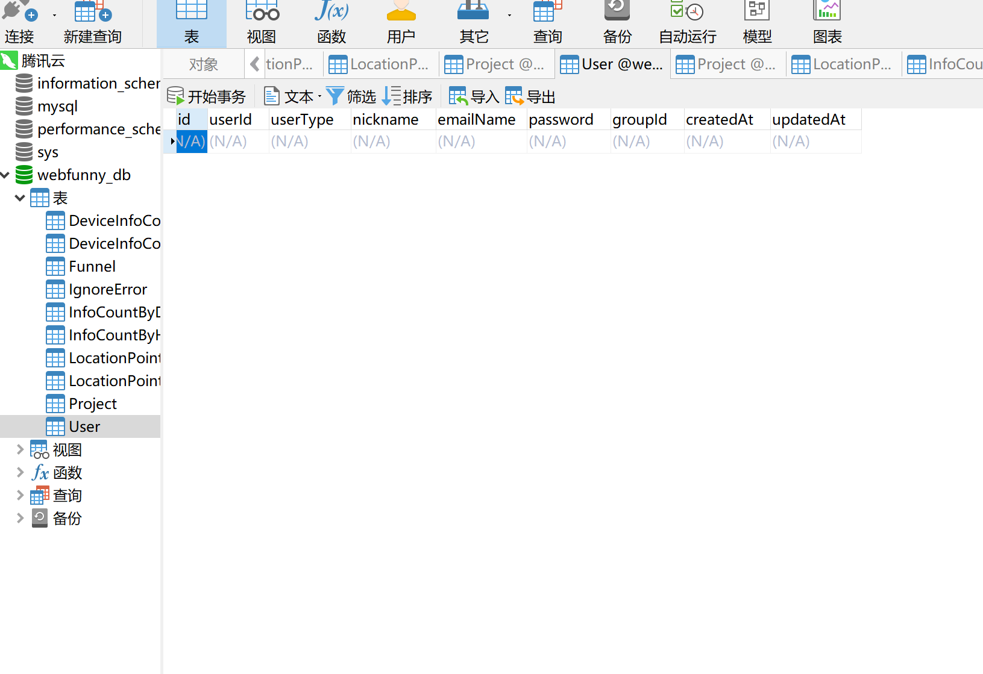Open the 连接 dropdown arrow
Screen dimensions: 983x674
click(54, 16)
